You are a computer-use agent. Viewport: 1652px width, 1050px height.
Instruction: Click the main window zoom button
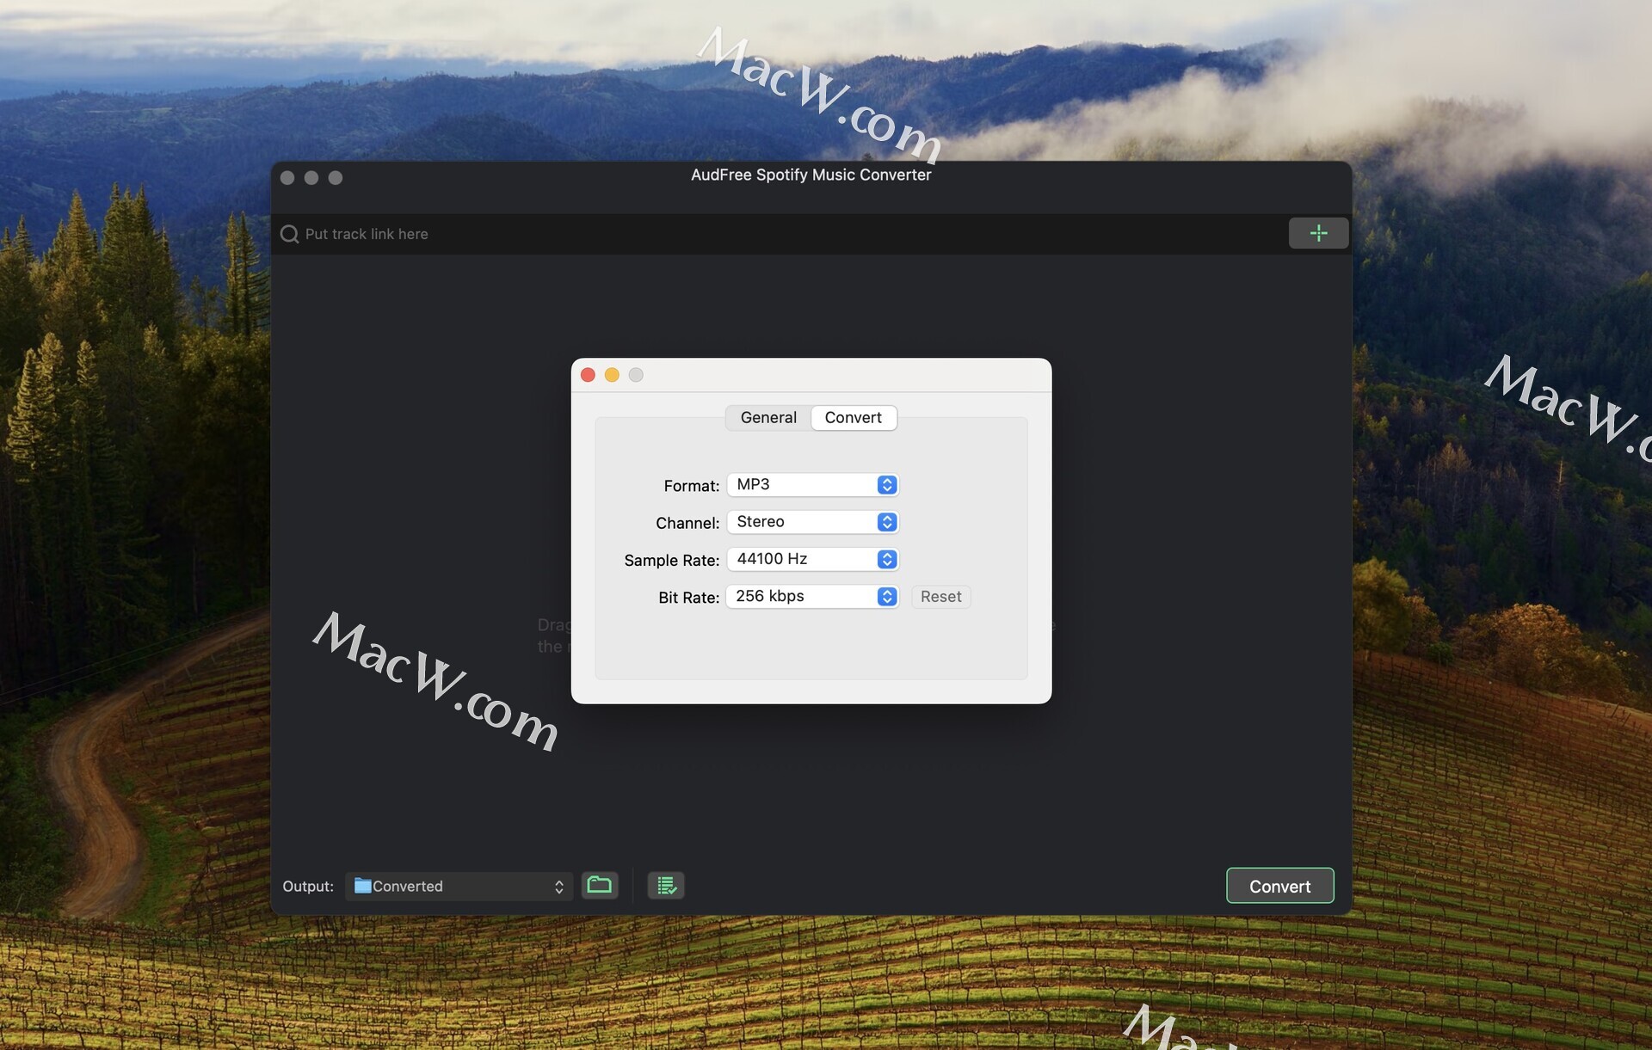pos(336,177)
